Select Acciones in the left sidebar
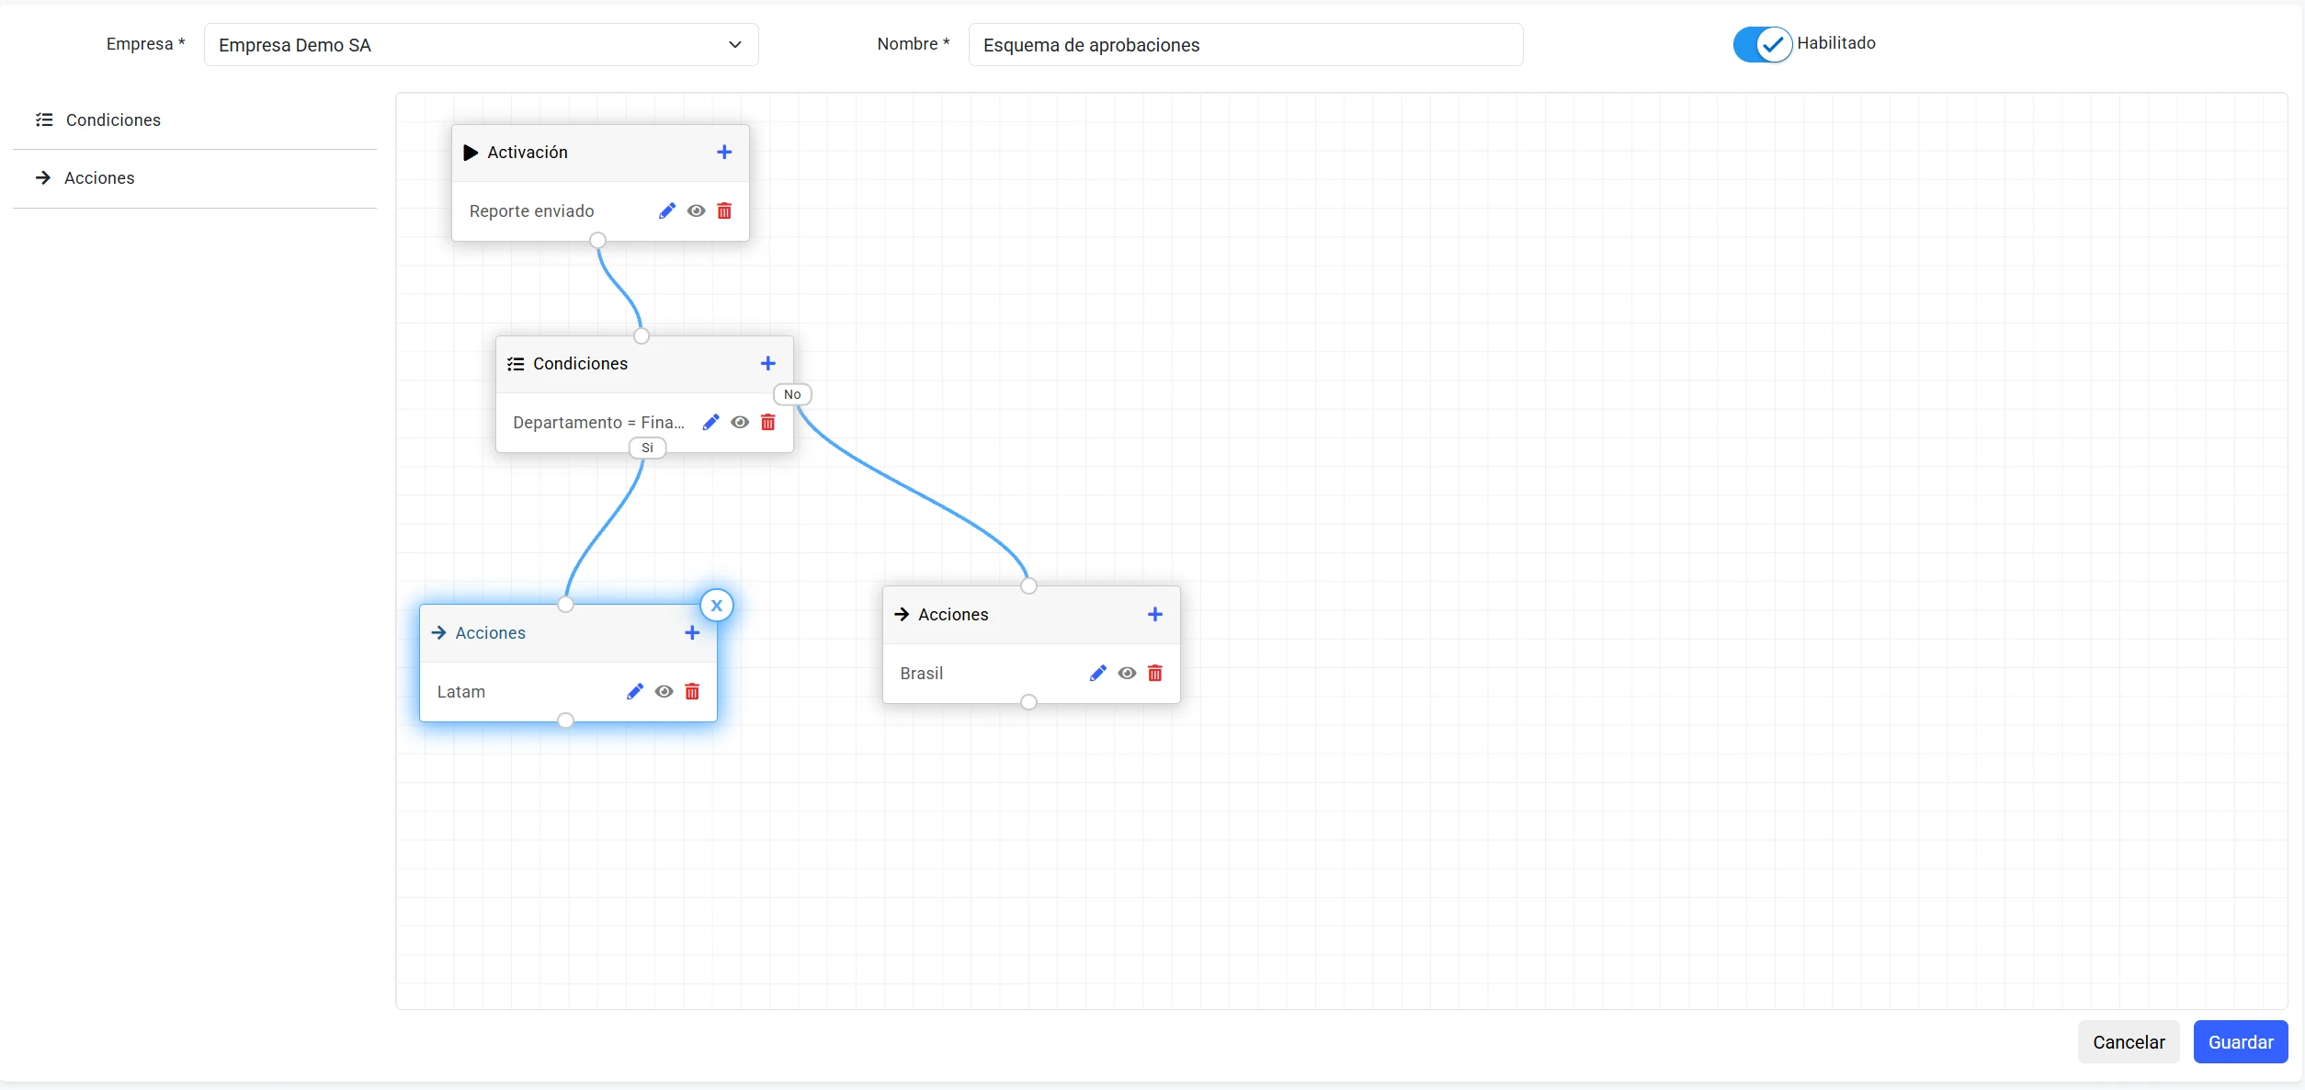Image resolution: width=2305 pixels, height=1090 pixels. 195,178
